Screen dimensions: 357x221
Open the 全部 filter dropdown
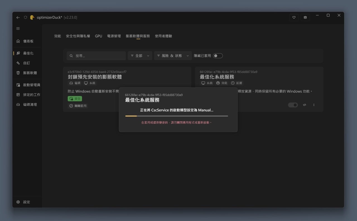(x=140, y=56)
